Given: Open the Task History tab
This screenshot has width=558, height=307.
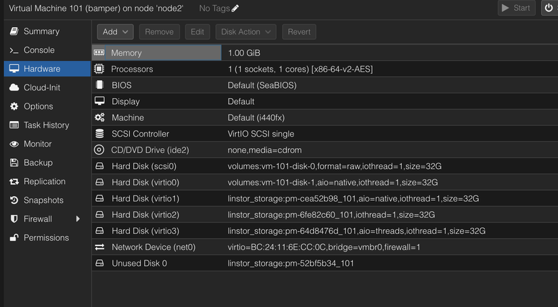Looking at the screenshot, I should (47, 125).
